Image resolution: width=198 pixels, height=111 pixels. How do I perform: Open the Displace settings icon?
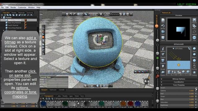(163, 60)
